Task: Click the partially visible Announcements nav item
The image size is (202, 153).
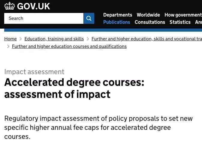Action: coord(198,22)
